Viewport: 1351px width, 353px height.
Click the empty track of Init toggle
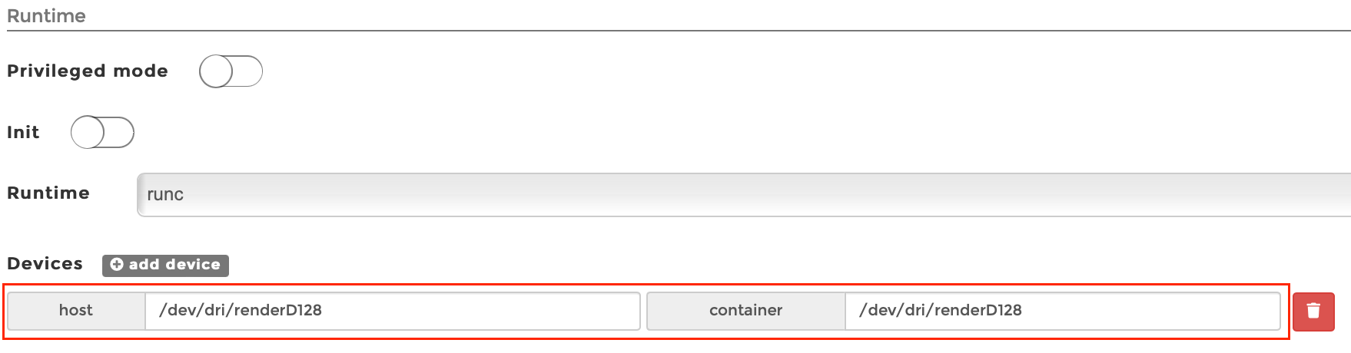point(119,132)
